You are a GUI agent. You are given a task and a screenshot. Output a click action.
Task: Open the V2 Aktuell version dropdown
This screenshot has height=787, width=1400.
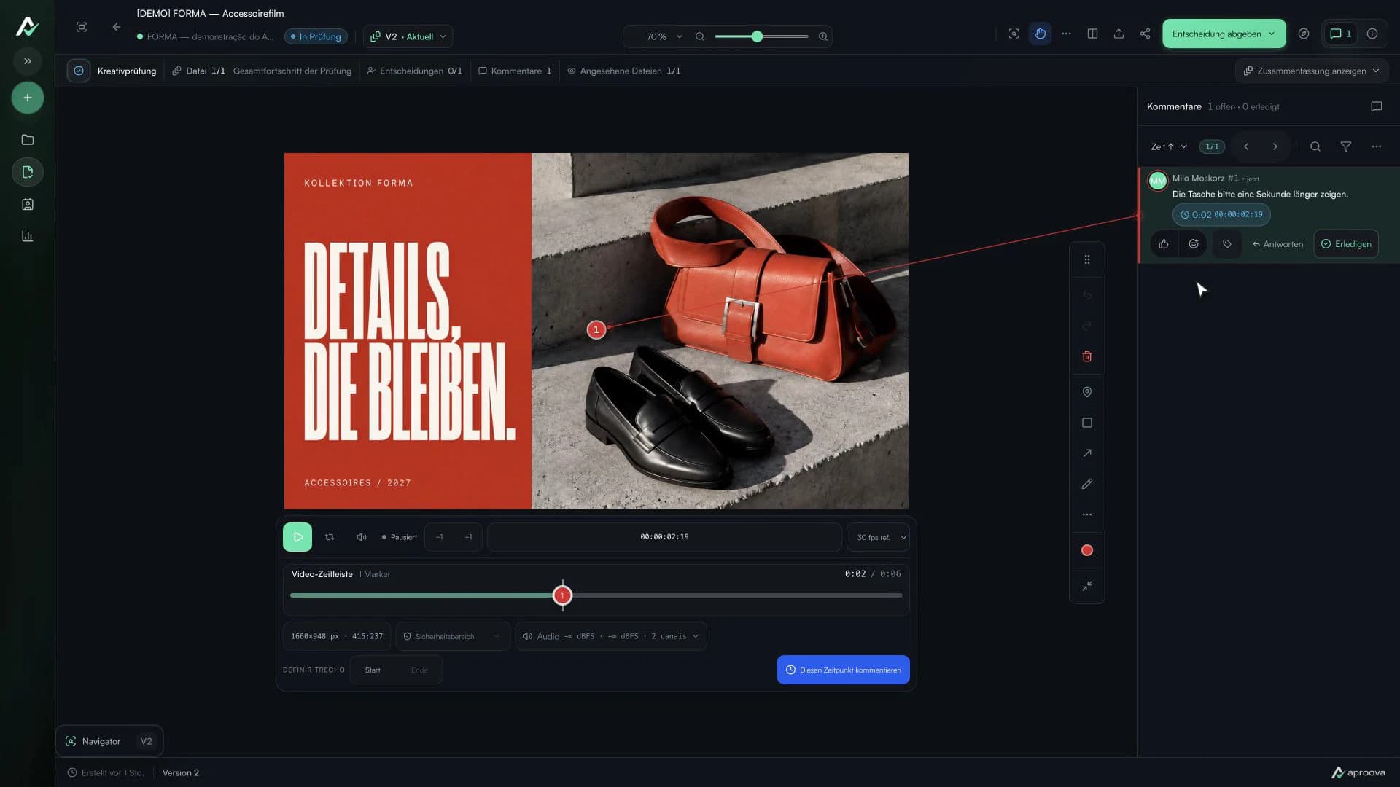coord(408,36)
